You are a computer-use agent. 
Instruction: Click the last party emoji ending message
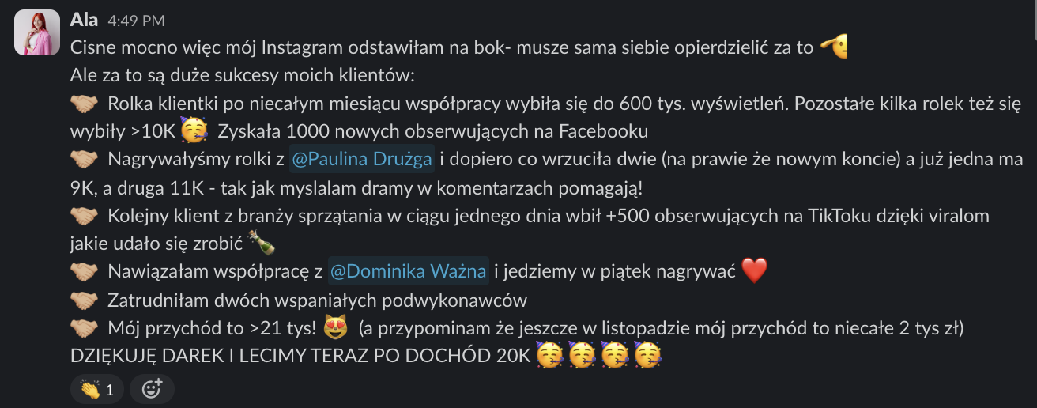click(647, 354)
